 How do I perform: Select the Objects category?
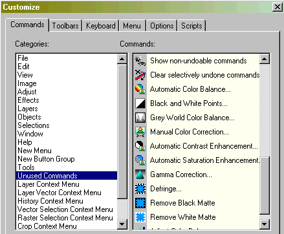(x=67, y=117)
